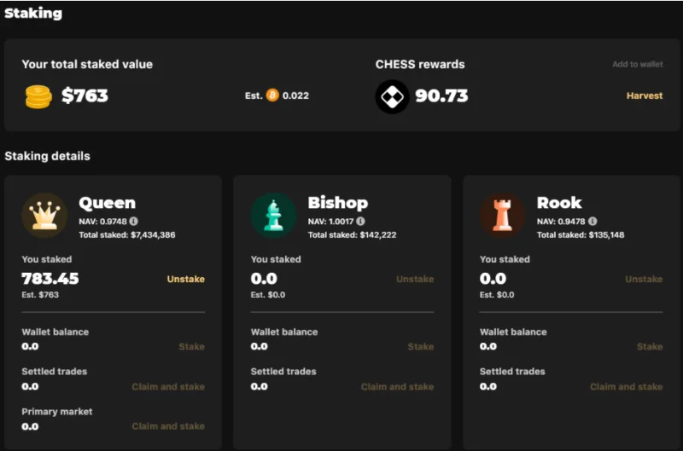This screenshot has height=451, width=683.
Task: Click the Queen crown icon
Action: (x=44, y=215)
